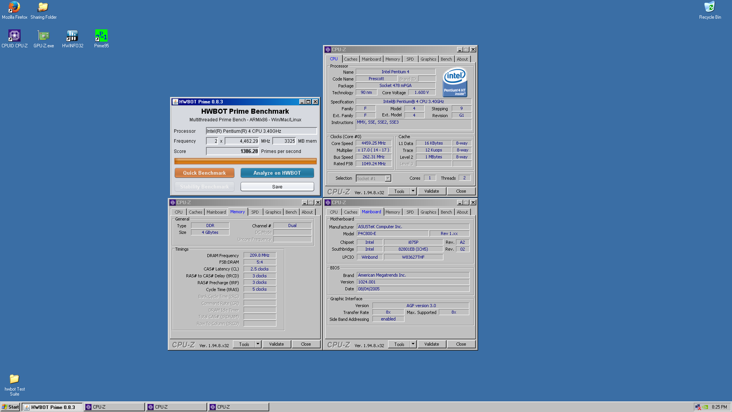This screenshot has width=732, height=412.
Task: Click Close button in top CPU-Z window
Action: coord(461,191)
